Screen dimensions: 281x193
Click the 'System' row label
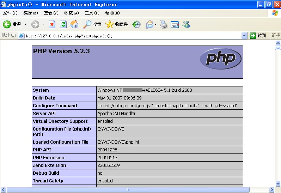pos(41,90)
